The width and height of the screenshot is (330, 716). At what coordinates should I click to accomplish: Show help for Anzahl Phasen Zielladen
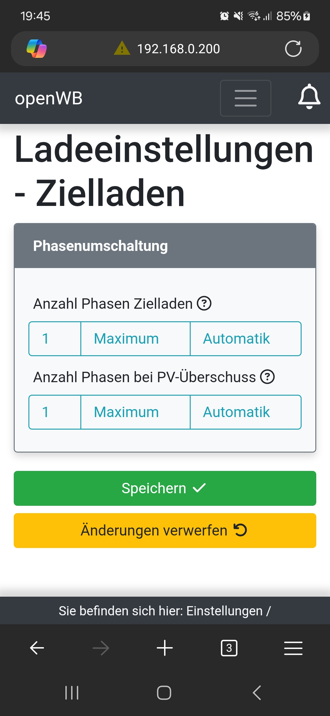(204, 304)
